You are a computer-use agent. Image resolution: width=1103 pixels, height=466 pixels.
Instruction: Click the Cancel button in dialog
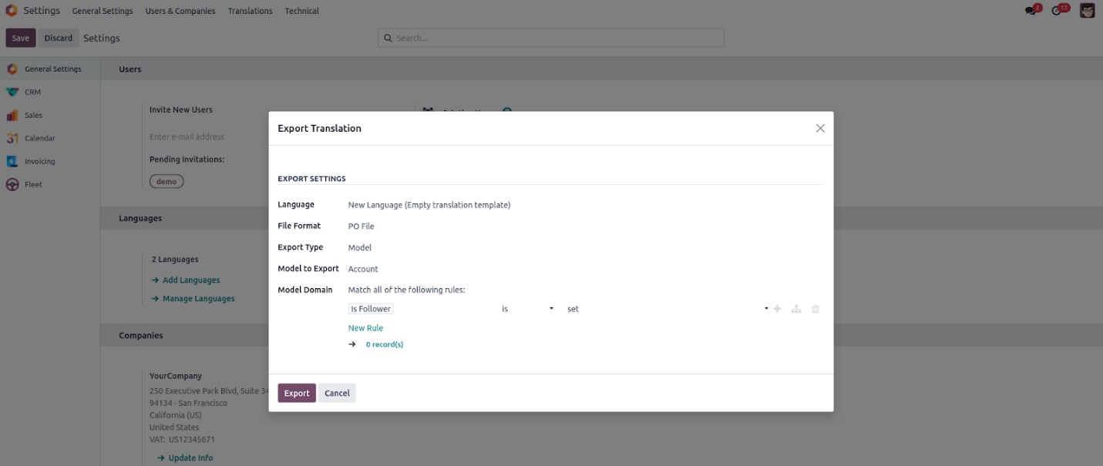point(337,393)
